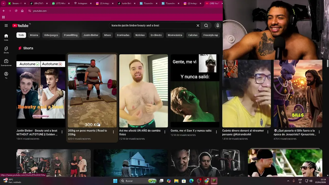329x185 pixels.
Task: Open options for the Saw X short
Action: point(216,132)
